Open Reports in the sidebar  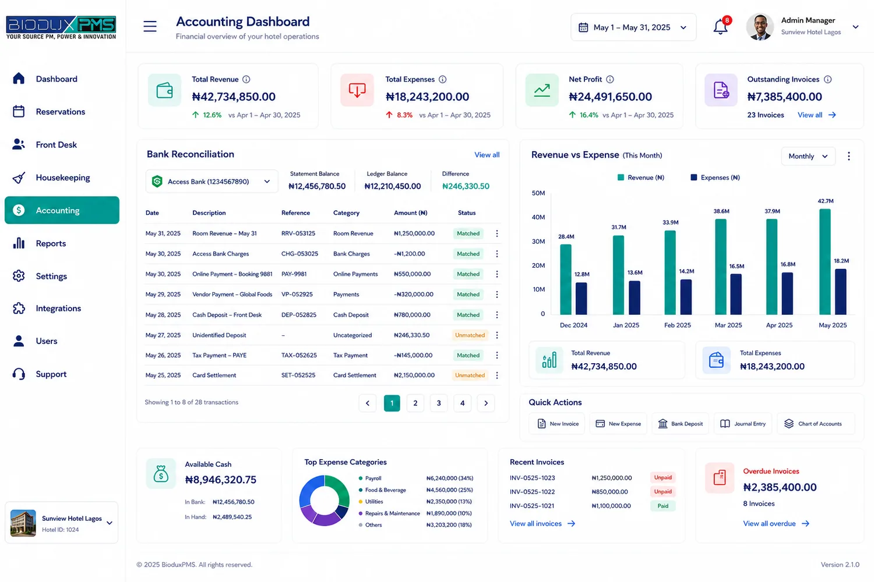(x=62, y=243)
